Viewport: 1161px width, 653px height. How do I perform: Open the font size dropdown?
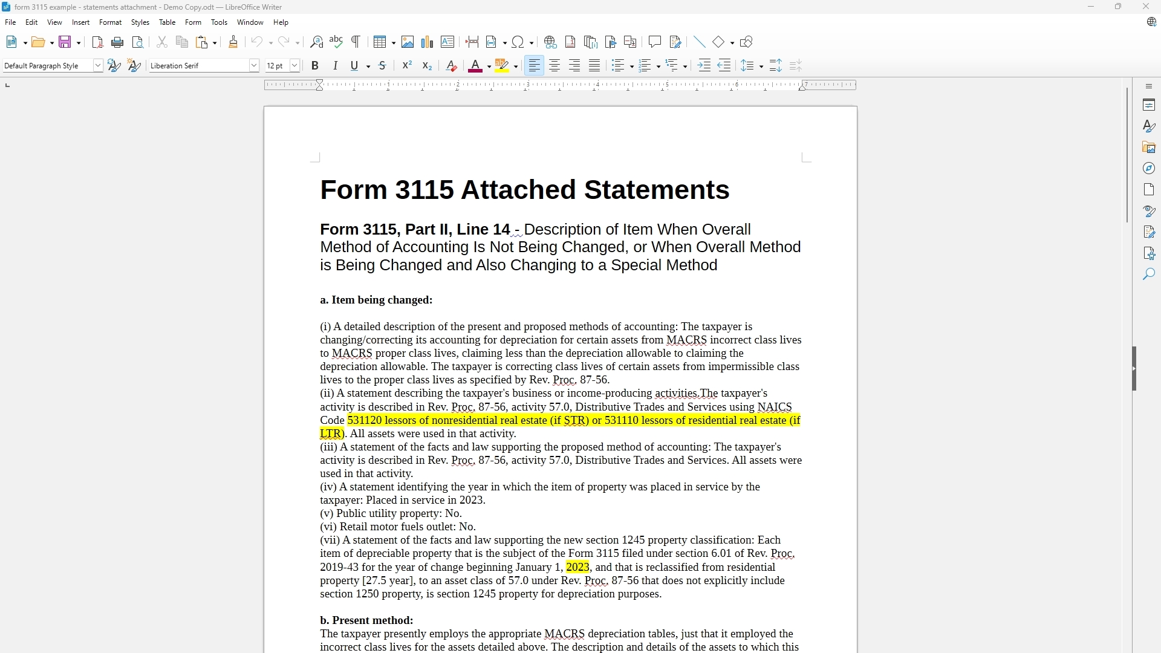[x=295, y=66]
